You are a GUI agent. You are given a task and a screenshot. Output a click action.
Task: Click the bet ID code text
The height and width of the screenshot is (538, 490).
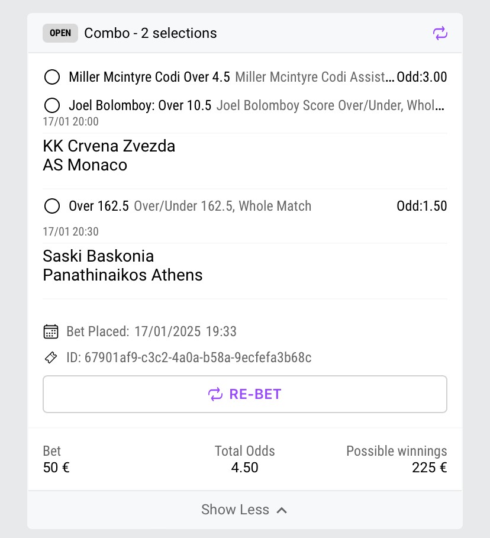pos(198,357)
